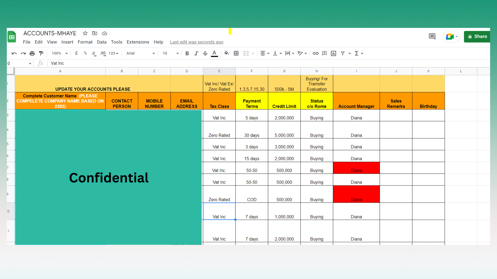Click the Print icon
Viewport: 497px width, 279px height.
click(x=32, y=53)
